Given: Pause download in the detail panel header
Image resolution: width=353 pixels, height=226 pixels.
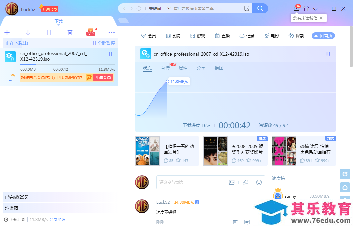Looking at the screenshot, I should point(328,54).
